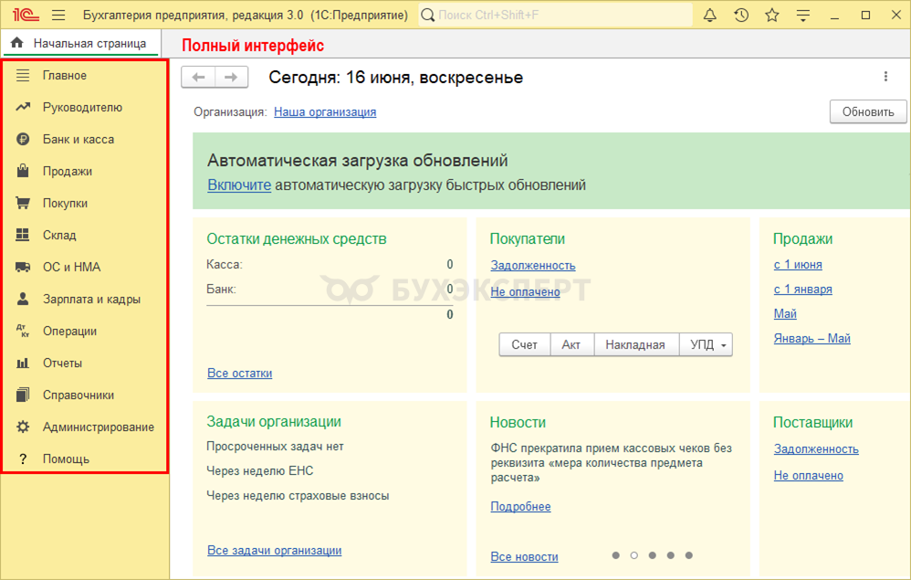Click the Справочники books icon
Image resolution: width=911 pixels, height=580 pixels.
pyautogui.click(x=23, y=395)
